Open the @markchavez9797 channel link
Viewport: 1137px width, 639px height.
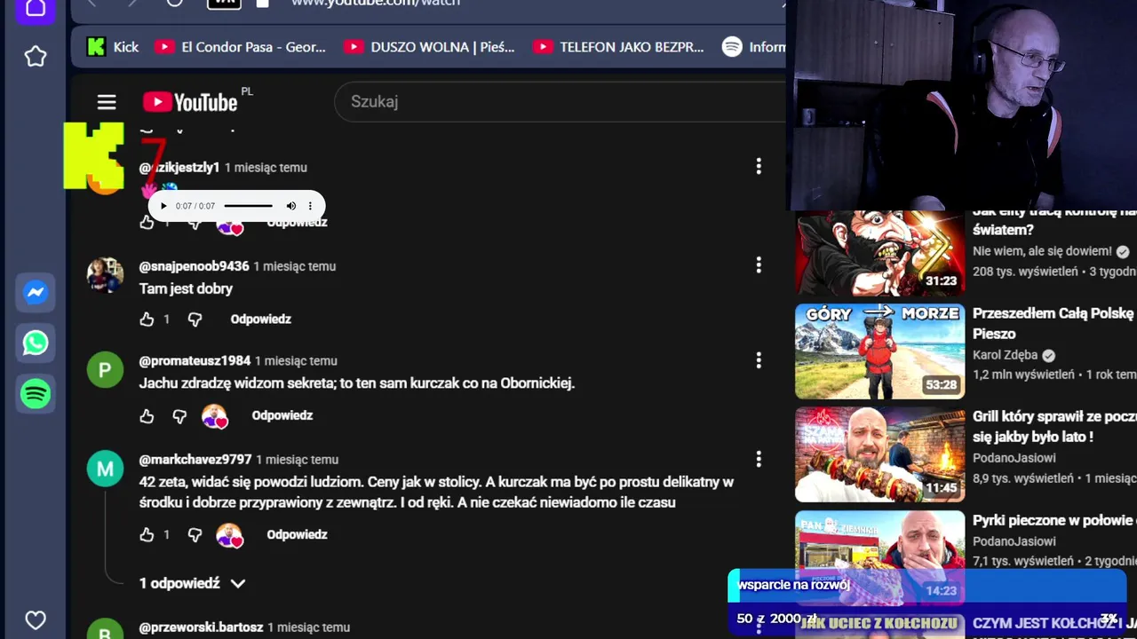coord(195,460)
